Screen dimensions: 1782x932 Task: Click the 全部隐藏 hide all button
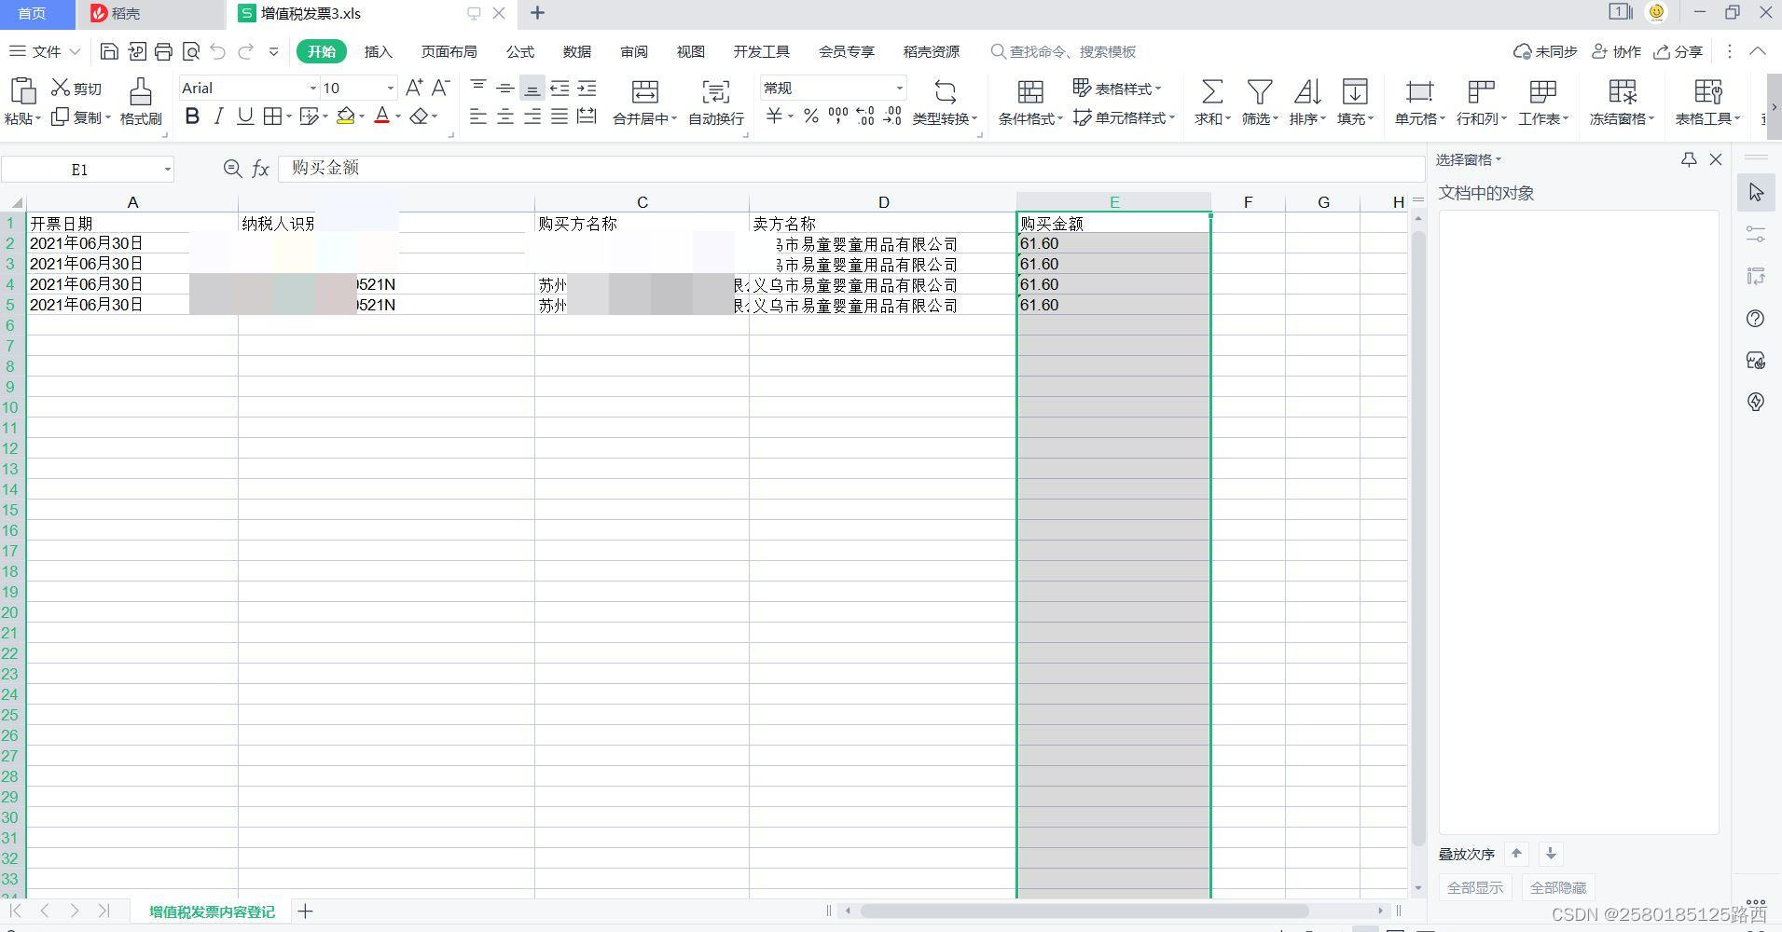1558,887
